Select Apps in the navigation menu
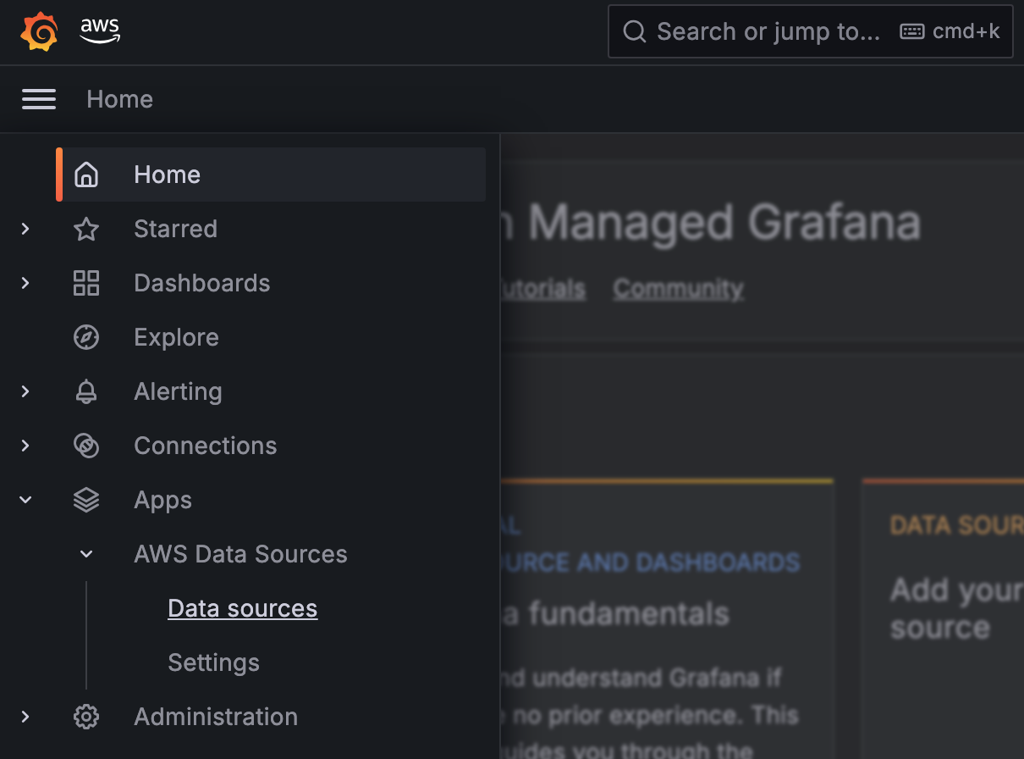The width and height of the screenshot is (1024, 759). point(163,500)
